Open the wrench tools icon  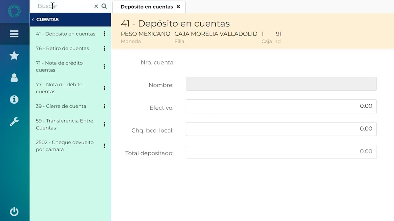[14, 122]
